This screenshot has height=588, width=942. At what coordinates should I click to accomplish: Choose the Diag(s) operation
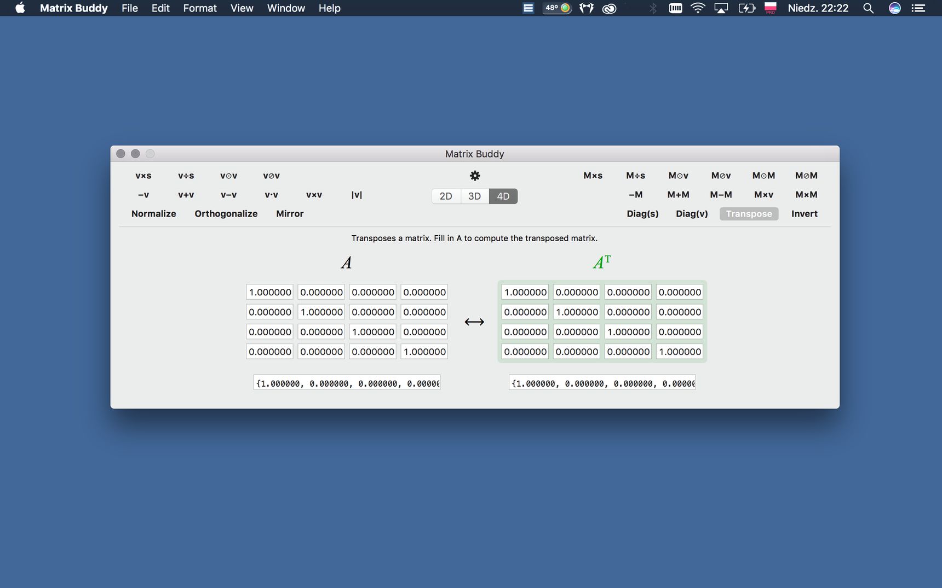pyautogui.click(x=643, y=214)
